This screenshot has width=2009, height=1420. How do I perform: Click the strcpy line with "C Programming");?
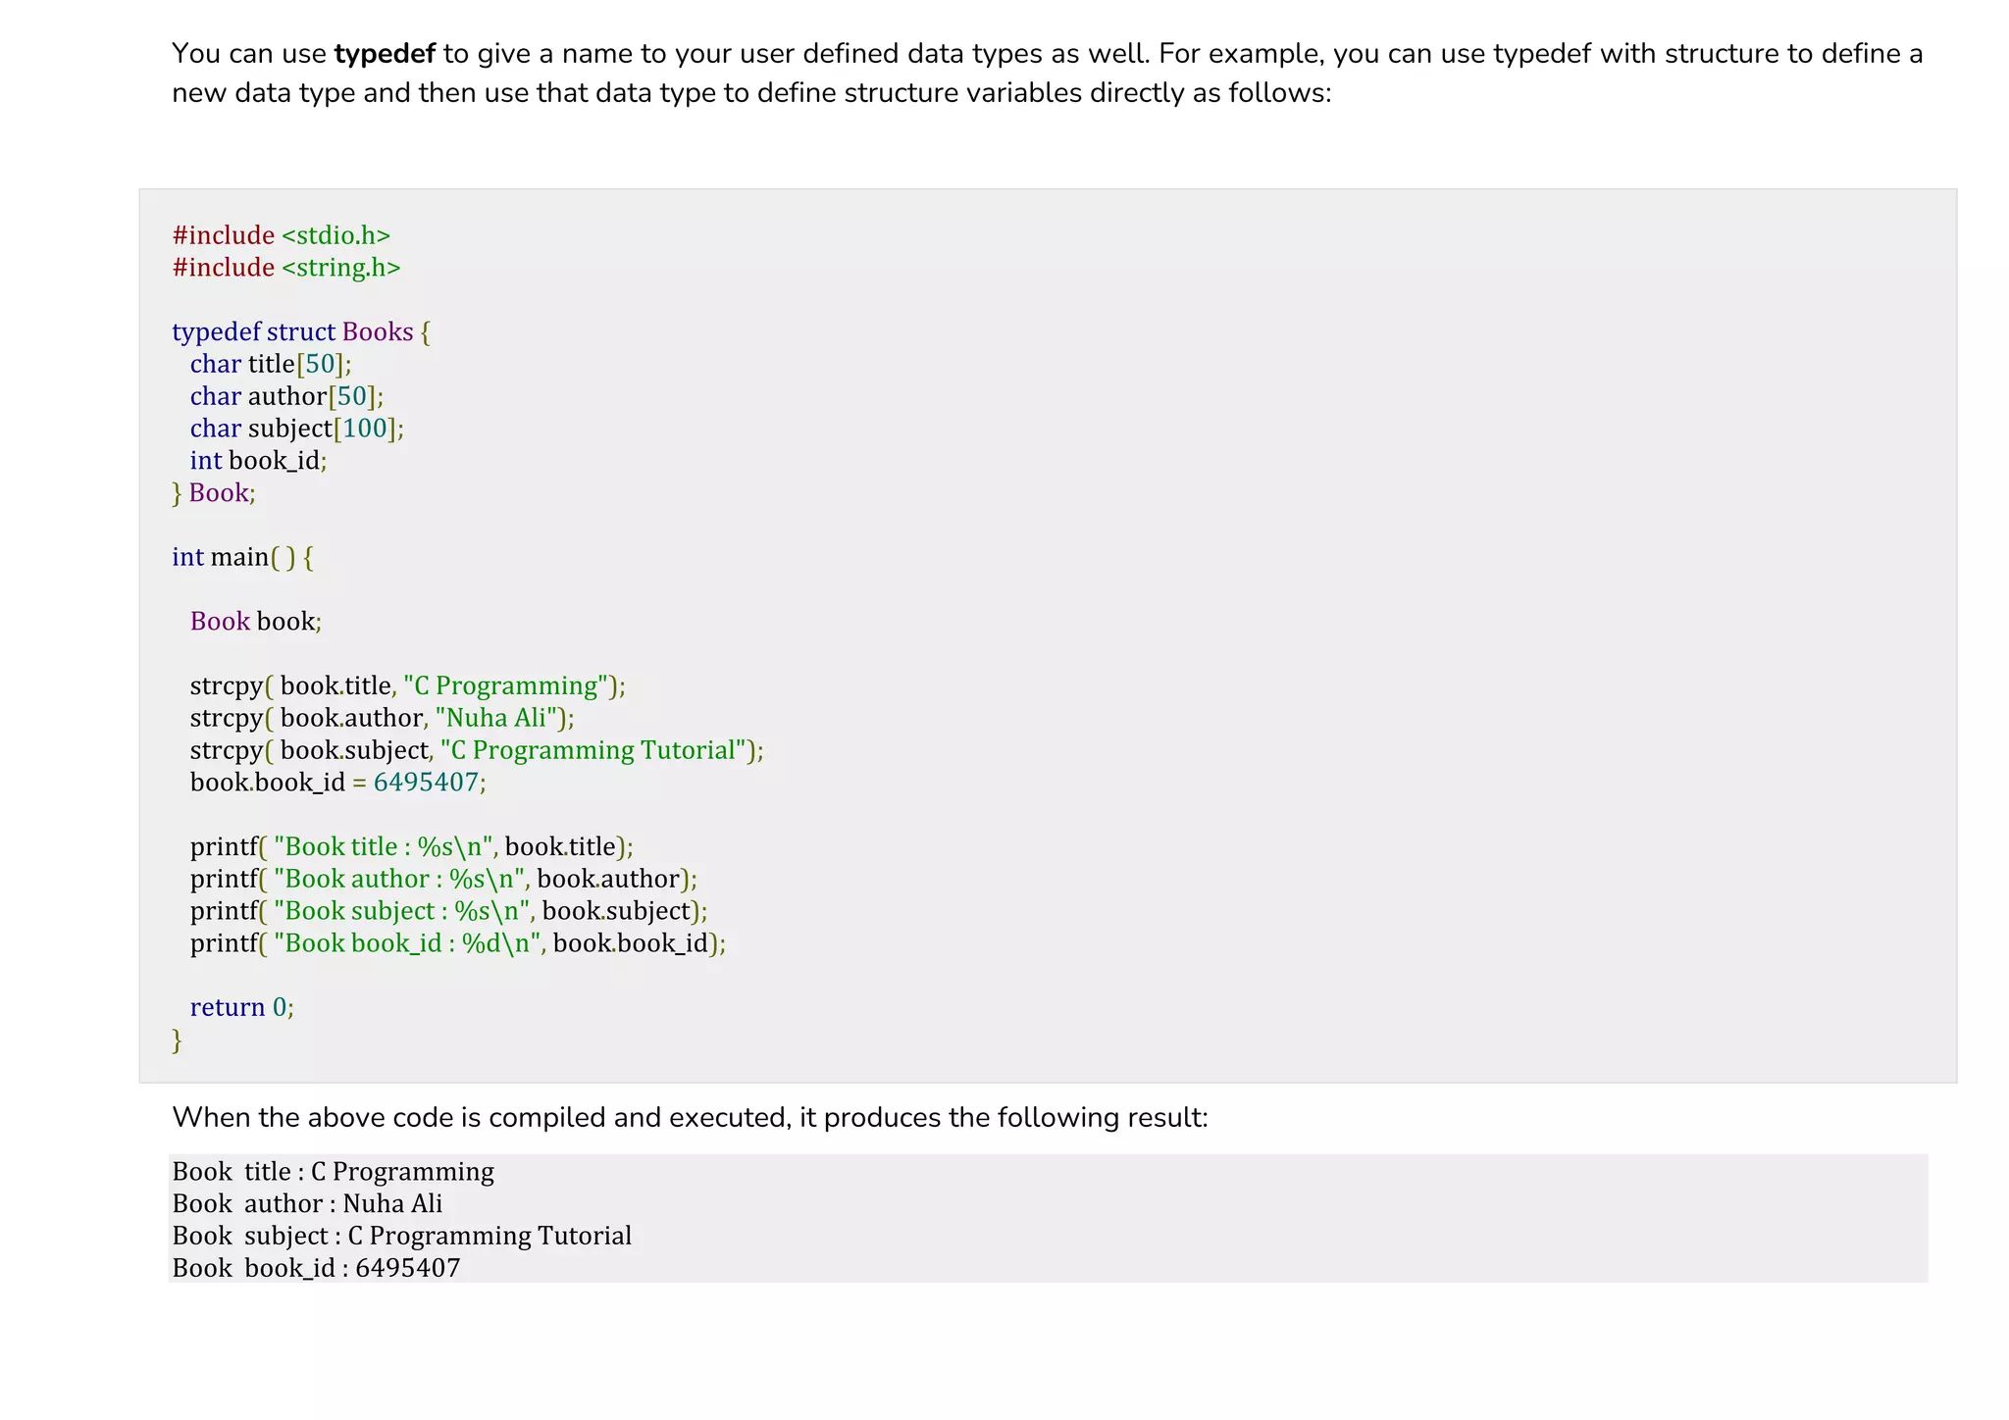coord(408,685)
